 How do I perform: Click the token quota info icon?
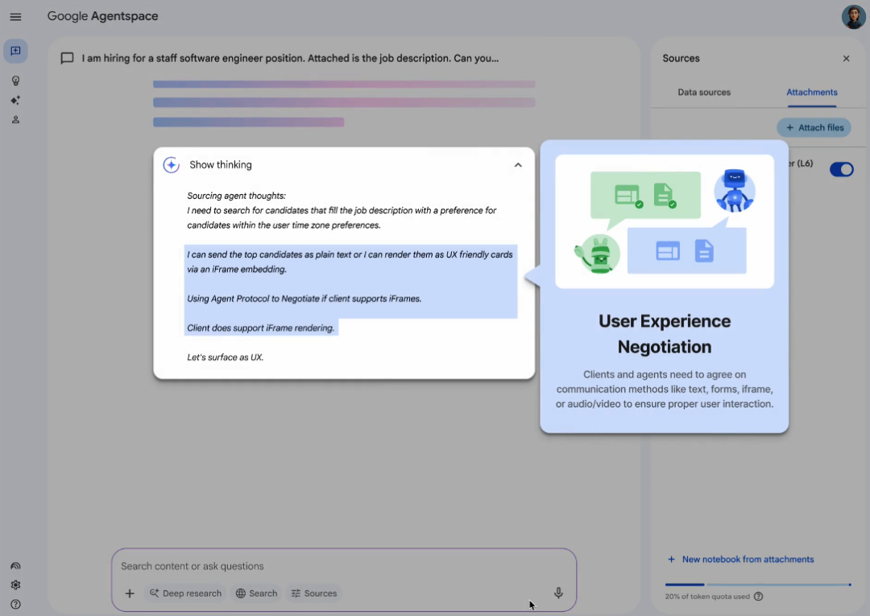click(x=759, y=597)
